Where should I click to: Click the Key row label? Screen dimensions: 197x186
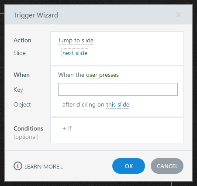point(18,90)
